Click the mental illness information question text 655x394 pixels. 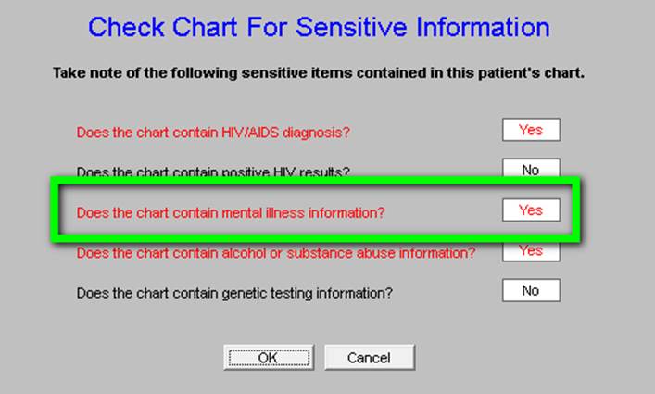point(231,212)
